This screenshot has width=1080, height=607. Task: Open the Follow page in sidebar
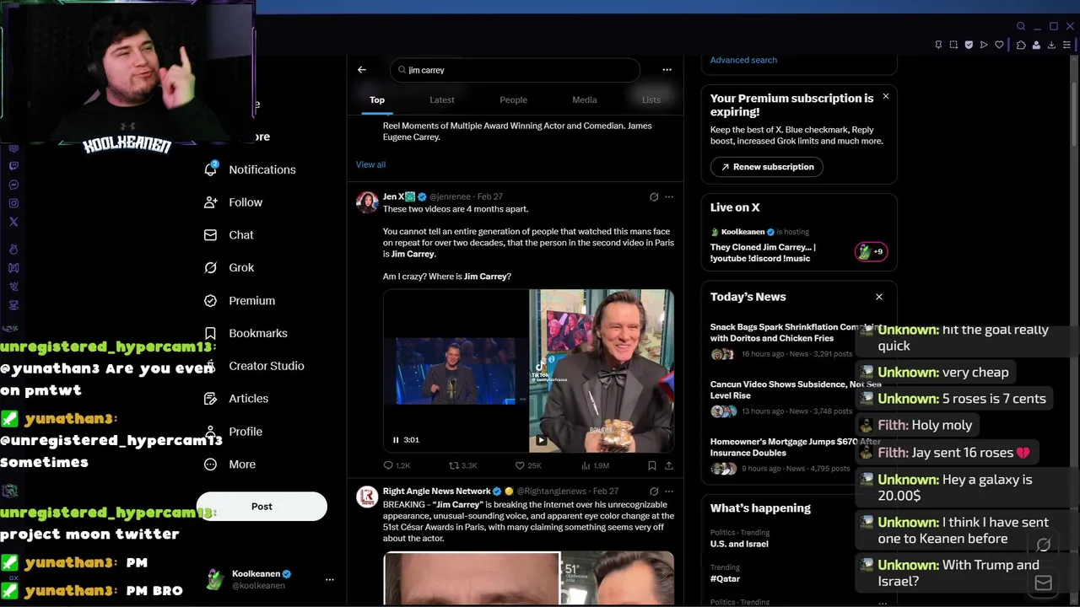click(234, 202)
